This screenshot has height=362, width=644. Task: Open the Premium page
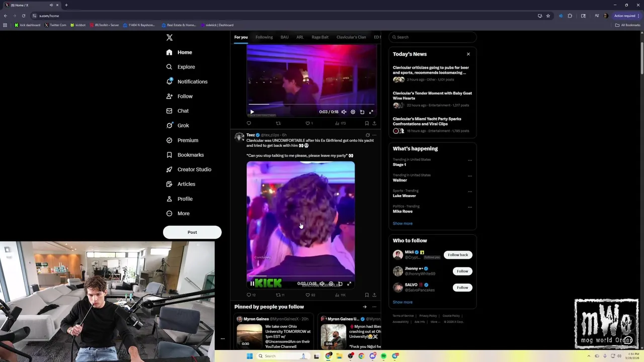click(182, 140)
